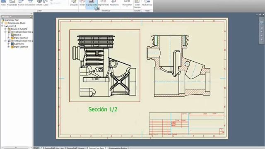The image size is (265, 149).
Task: Select the Engine Case Rear document tab
Action: pyautogui.click(x=96, y=148)
